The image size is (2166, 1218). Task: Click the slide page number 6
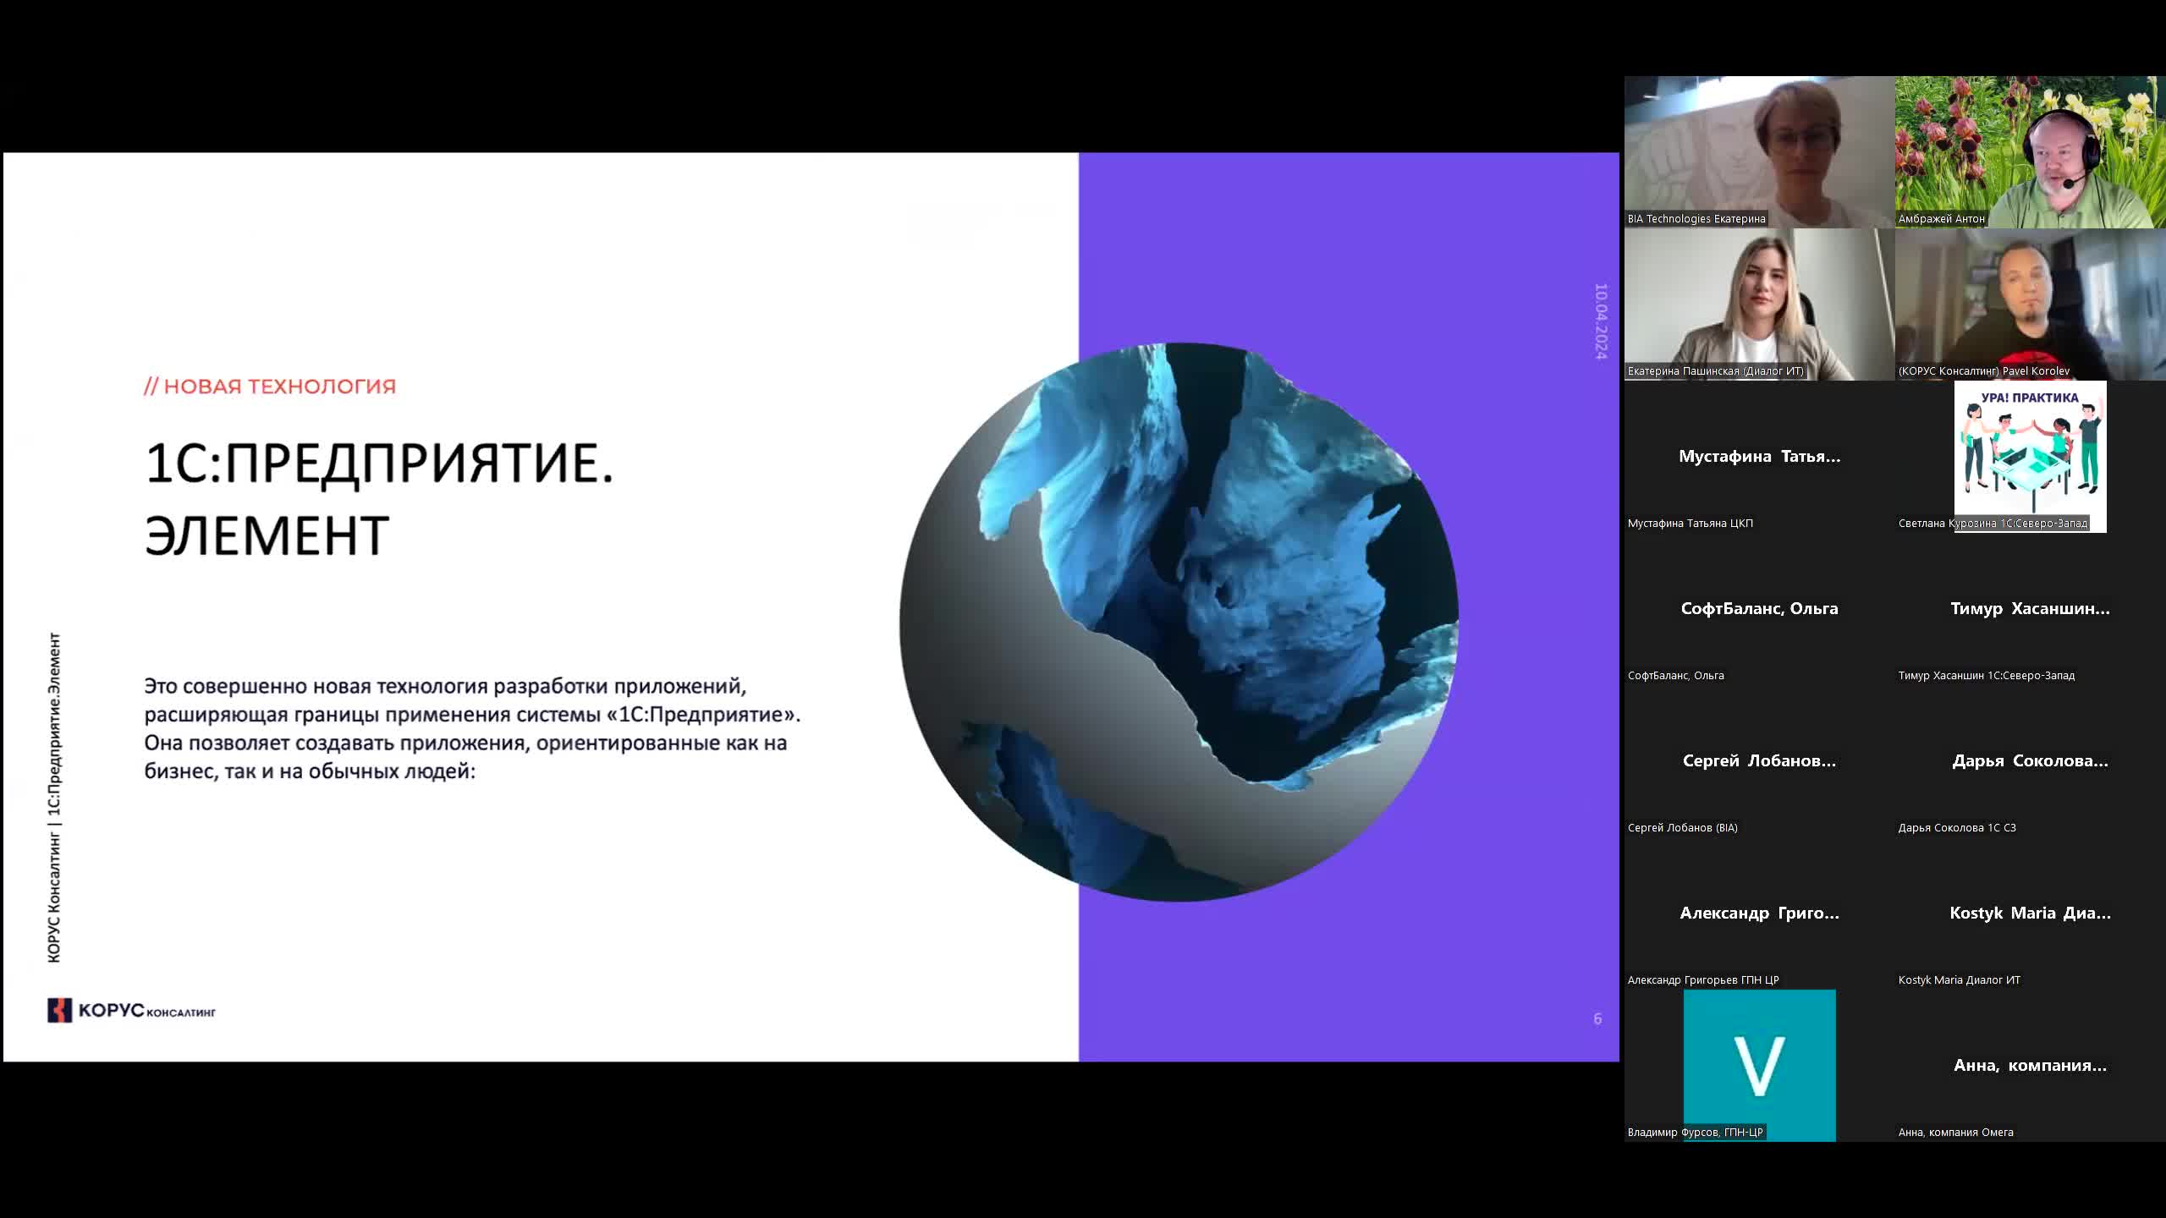coord(1597,1018)
